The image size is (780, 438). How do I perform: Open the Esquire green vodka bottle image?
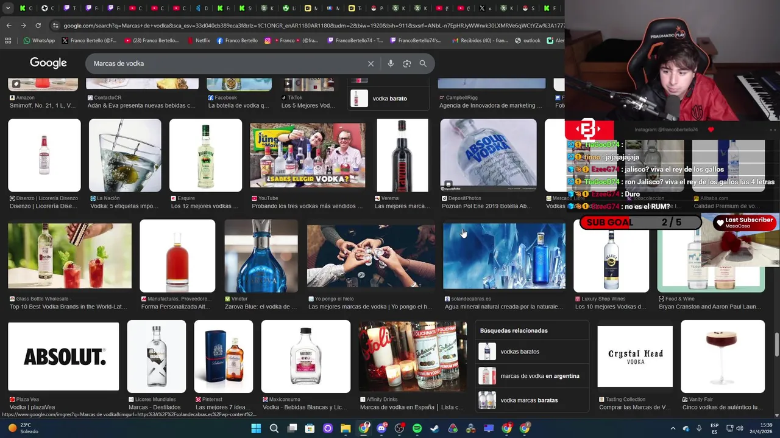pyautogui.click(x=205, y=155)
